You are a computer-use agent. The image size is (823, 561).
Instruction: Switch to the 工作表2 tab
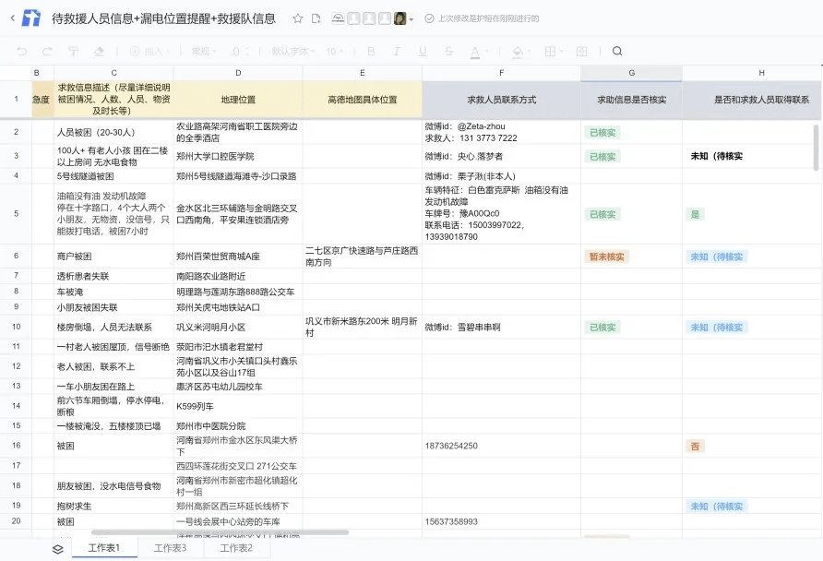point(236,548)
